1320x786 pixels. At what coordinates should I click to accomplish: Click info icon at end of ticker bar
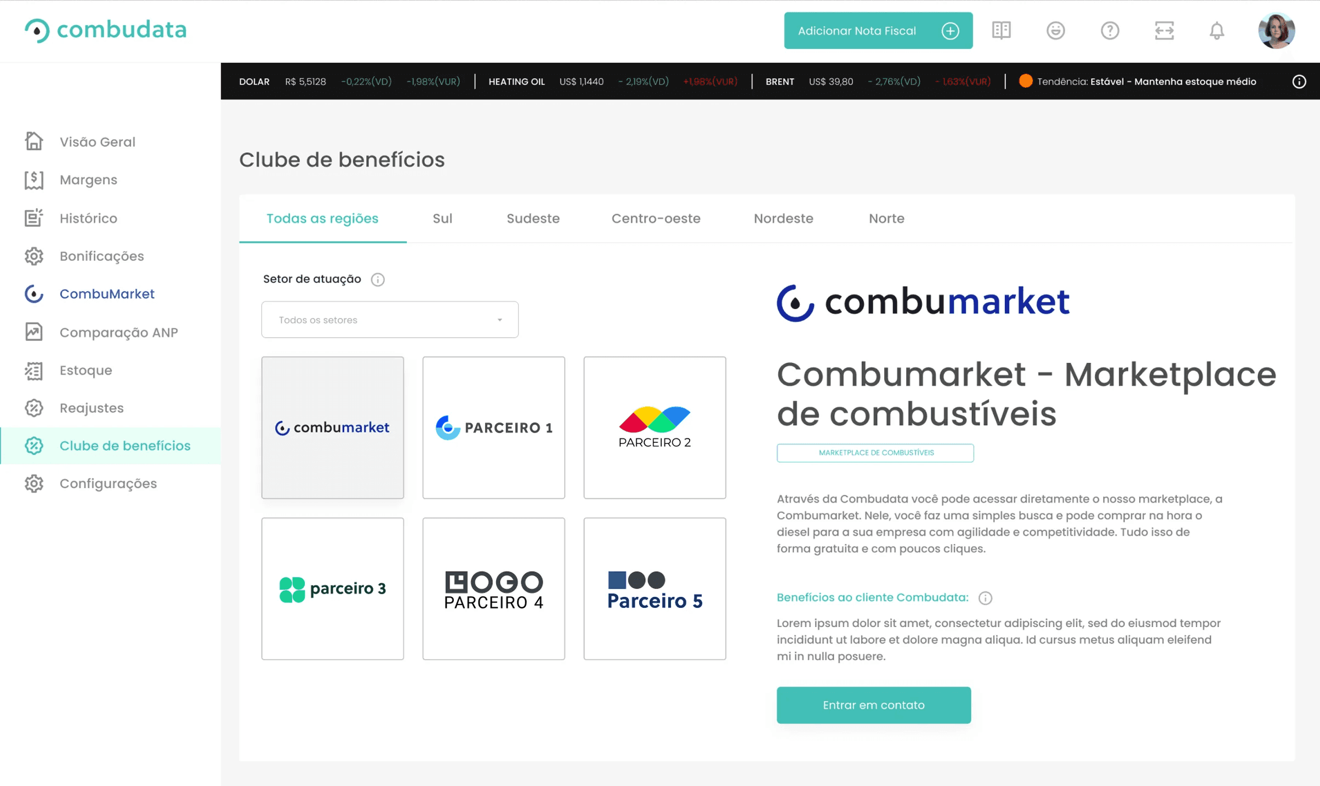click(1299, 81)
